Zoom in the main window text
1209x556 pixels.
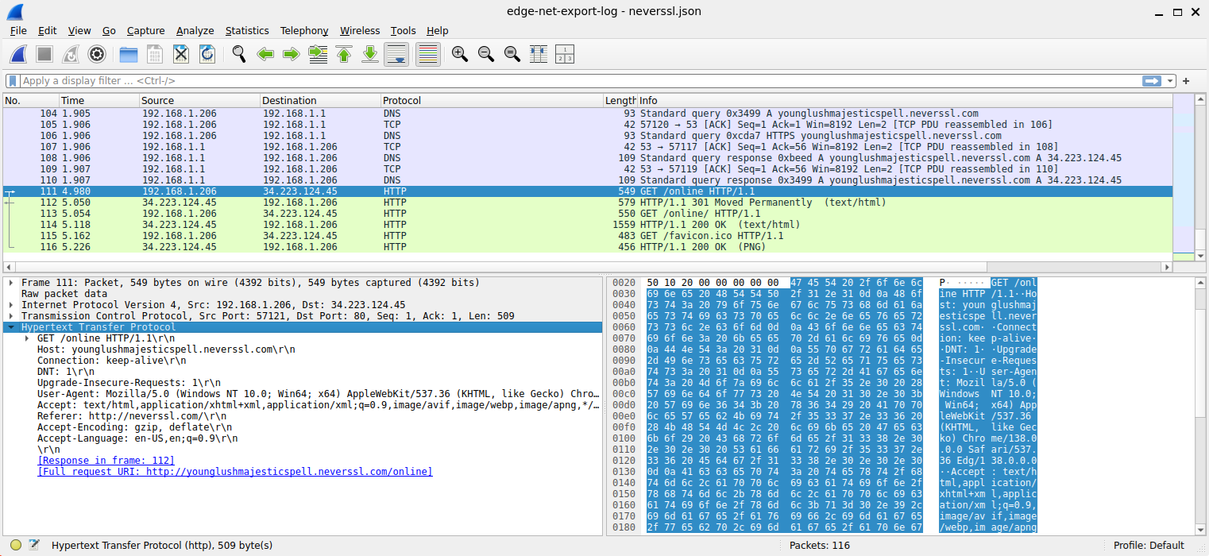pyautogui.click(x=459, y=54)
